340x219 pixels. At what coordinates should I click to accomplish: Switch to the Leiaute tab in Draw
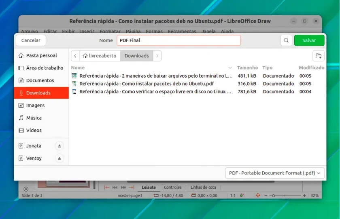[149, 187]
